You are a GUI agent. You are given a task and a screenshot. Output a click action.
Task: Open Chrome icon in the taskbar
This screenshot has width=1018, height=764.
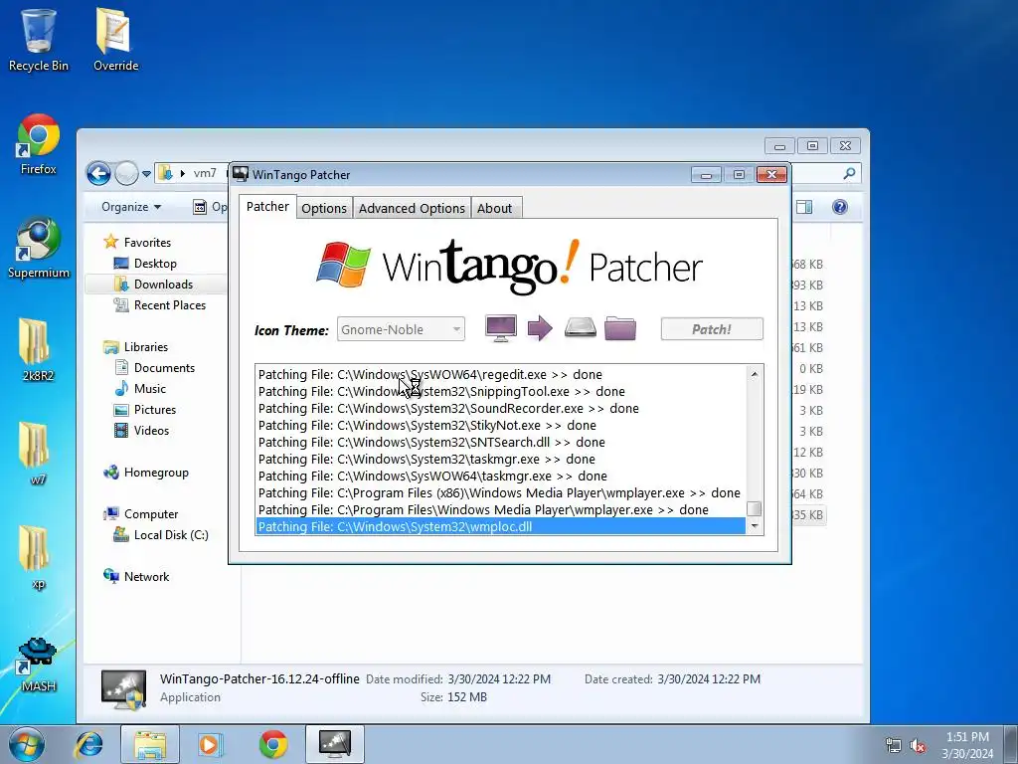coord(273,744)
